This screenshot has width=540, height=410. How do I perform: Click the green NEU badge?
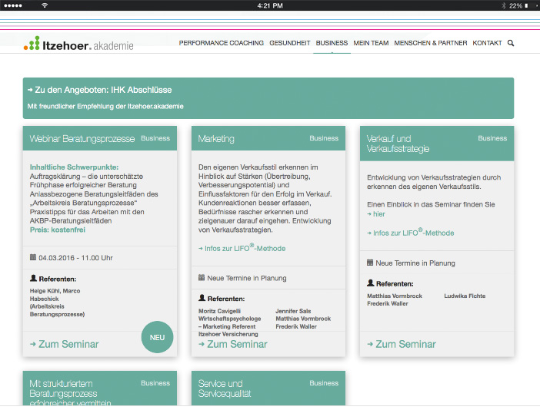(158, 337)
